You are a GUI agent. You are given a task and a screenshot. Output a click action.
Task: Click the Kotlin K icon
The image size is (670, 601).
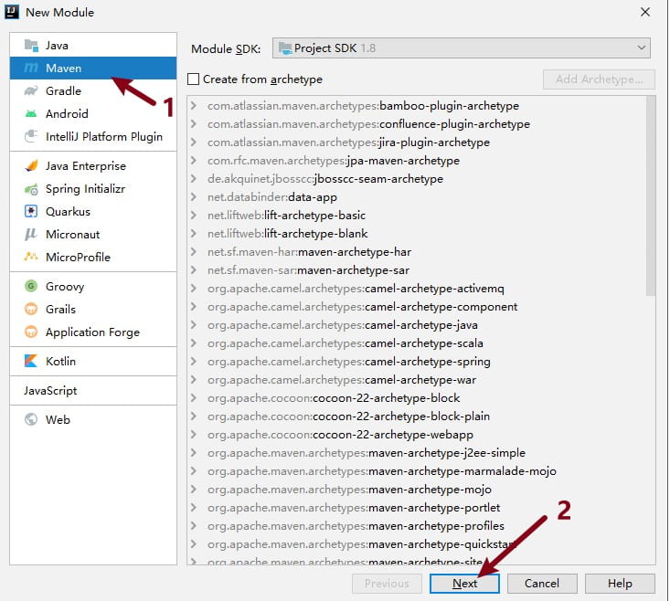[31, 361]
